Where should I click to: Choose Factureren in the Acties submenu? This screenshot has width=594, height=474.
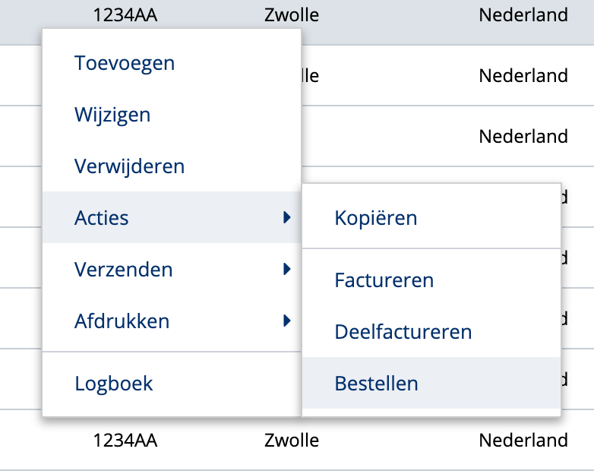[x=384, y=280]
